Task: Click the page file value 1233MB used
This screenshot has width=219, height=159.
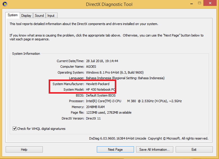Action: coord(109,112)
